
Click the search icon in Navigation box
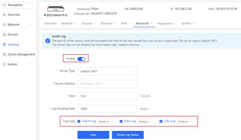point(4,5)
